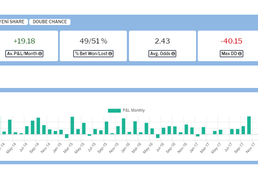The image size is (258, 169).
Task: Toggle the P&L Monthly legend swatch
Action: pos(114,110)
